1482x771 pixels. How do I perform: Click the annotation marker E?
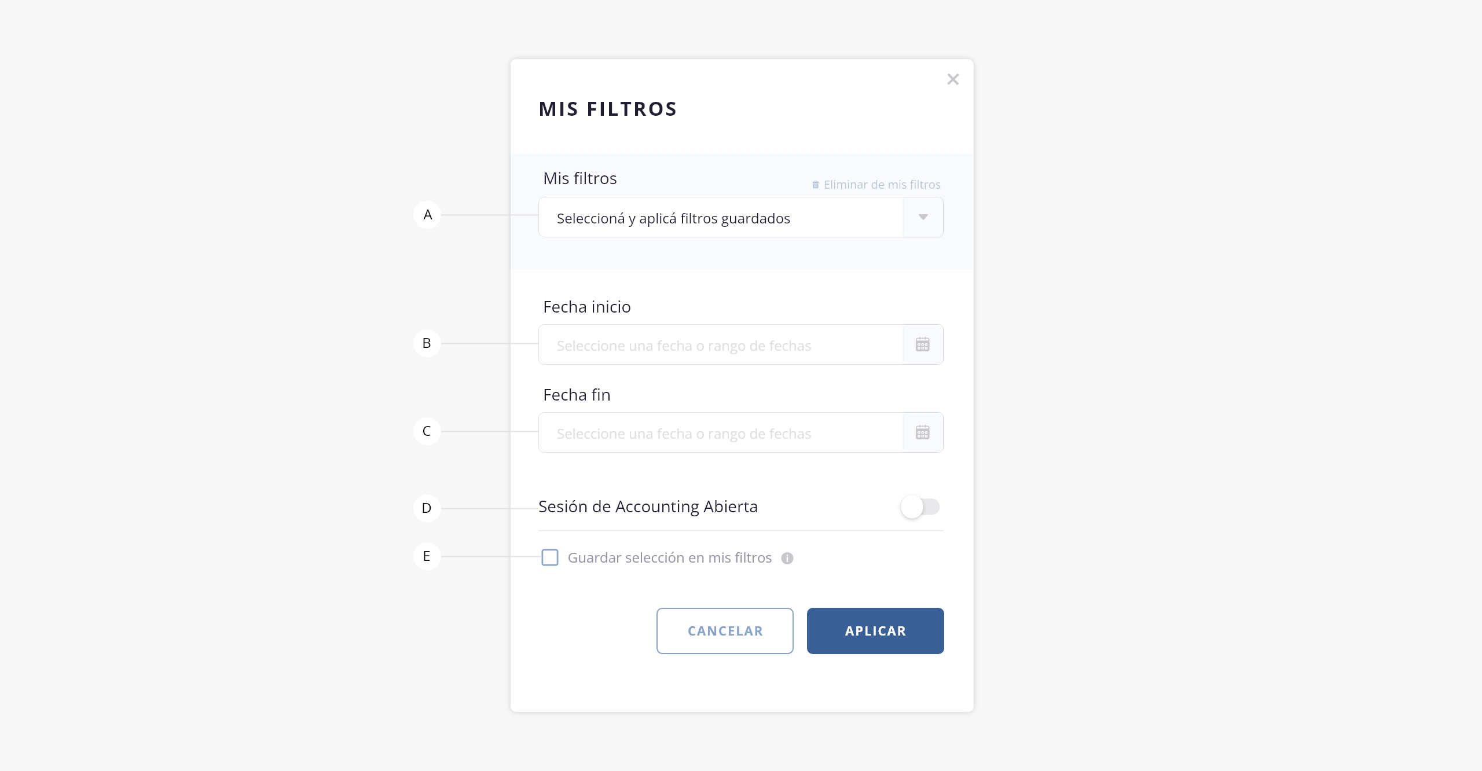coord(427,556)
